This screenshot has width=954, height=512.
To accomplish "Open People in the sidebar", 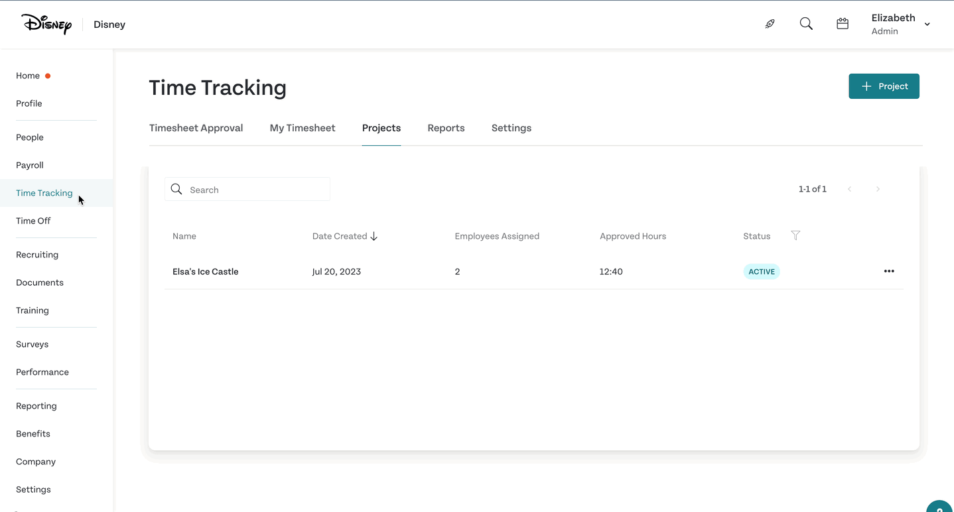I will click(30, 137).
